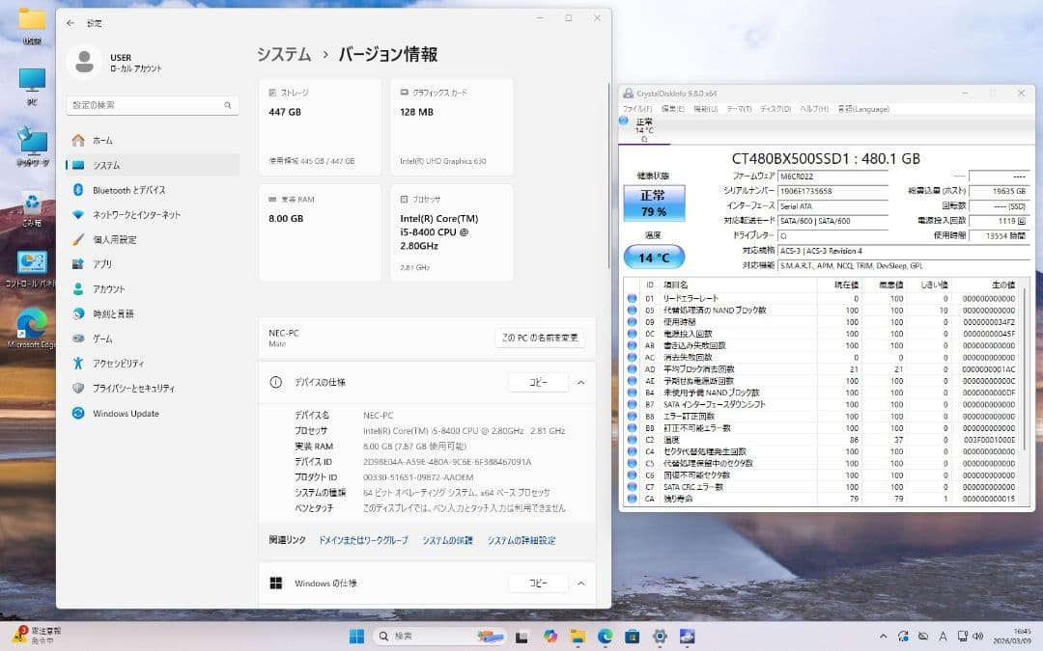Copy Windows の仕様 with its コピー button
This screenshot has height=651, width=1043.
(x=538, y=583)
